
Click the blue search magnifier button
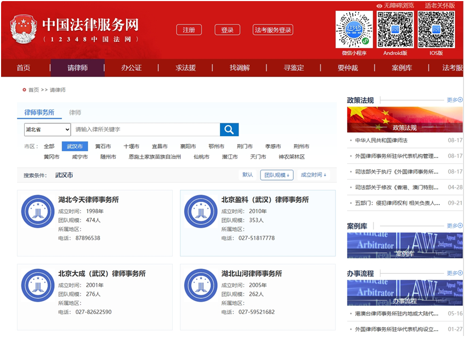tap(229, 130)
